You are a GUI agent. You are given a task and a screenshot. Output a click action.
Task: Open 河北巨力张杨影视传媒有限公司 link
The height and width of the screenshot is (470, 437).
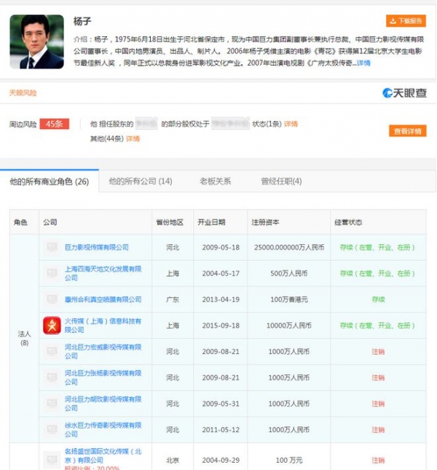point(103,377)
